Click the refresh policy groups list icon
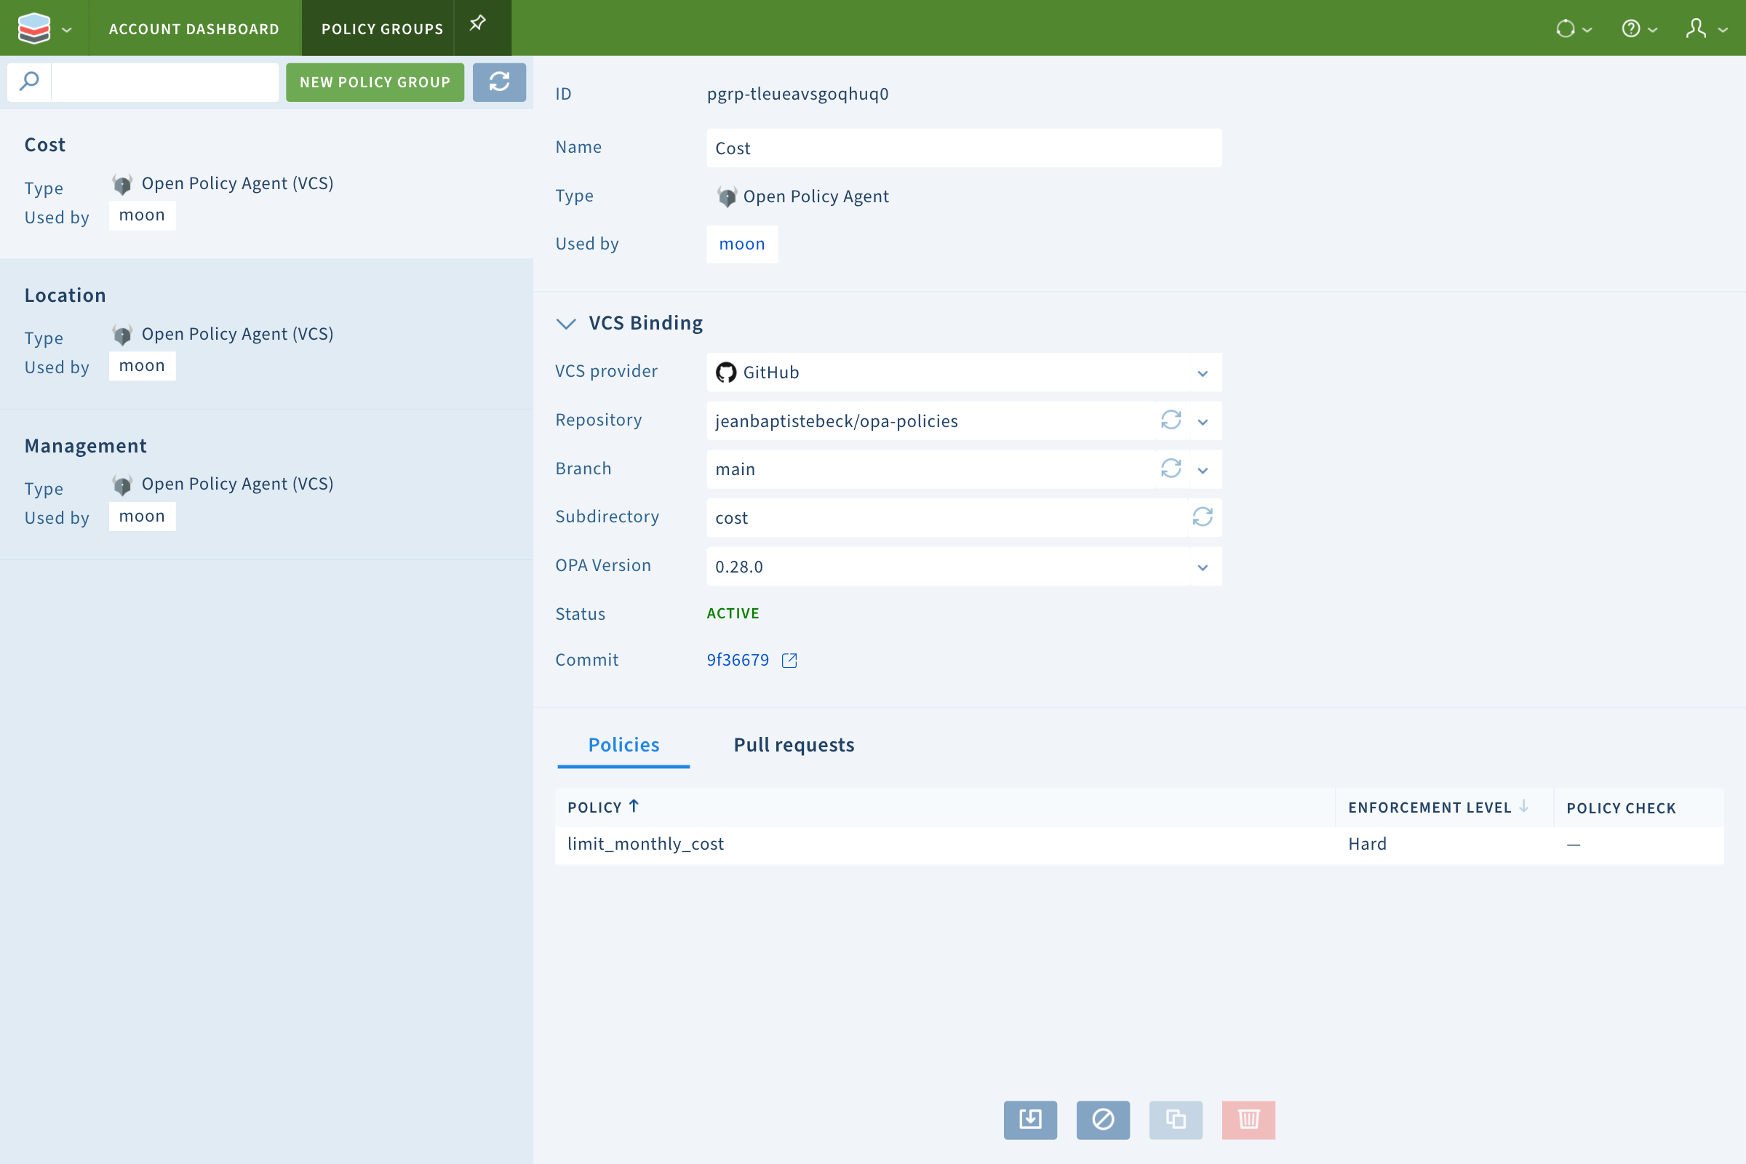 (500, 82)
